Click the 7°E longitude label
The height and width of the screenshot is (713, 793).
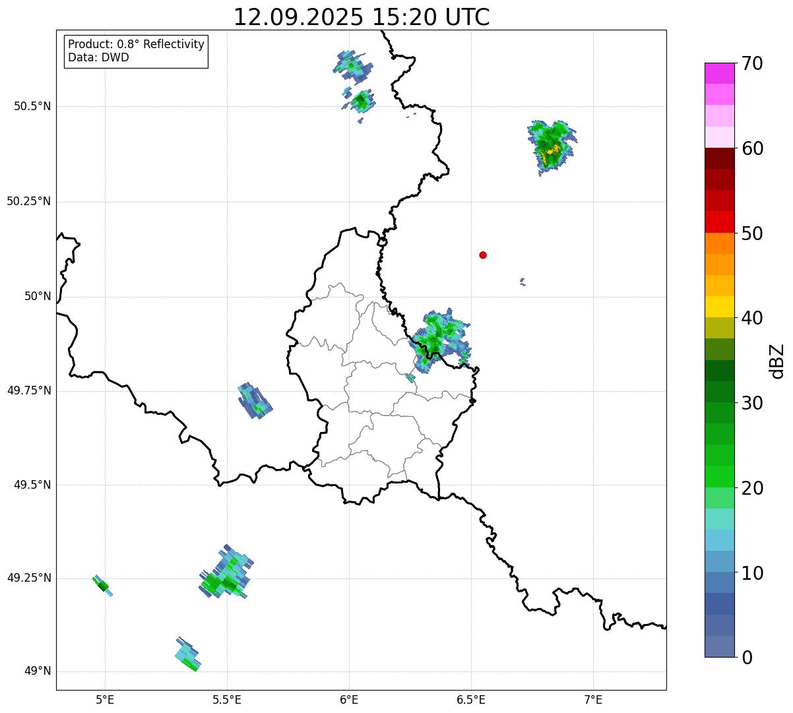[593, 699]
